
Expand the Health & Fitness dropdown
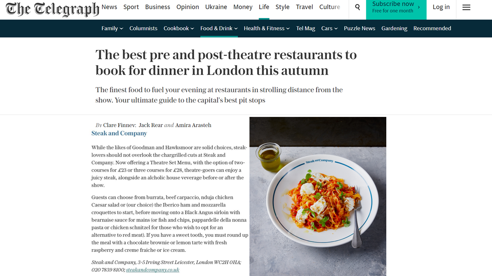pos(267,28)
